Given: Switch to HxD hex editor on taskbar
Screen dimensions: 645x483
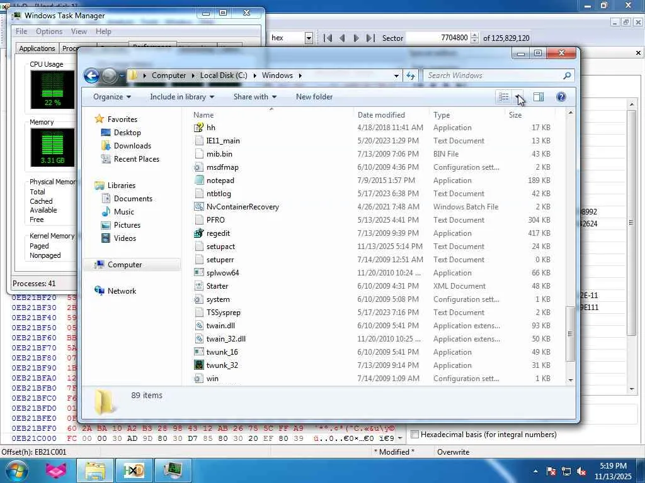Looking at the screenshot, I should click(x=135, y=470).
